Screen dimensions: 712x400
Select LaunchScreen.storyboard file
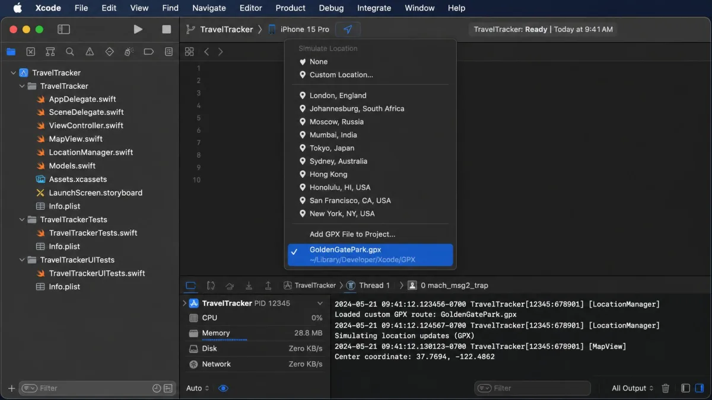tap(96, 193)
